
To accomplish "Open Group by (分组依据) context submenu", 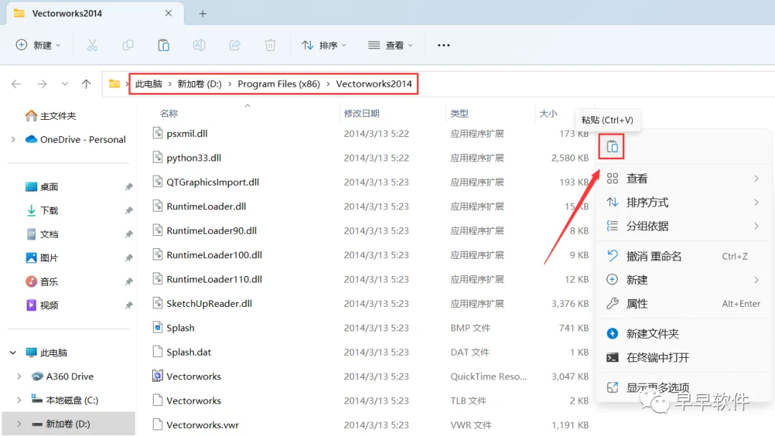I will 684,226.
